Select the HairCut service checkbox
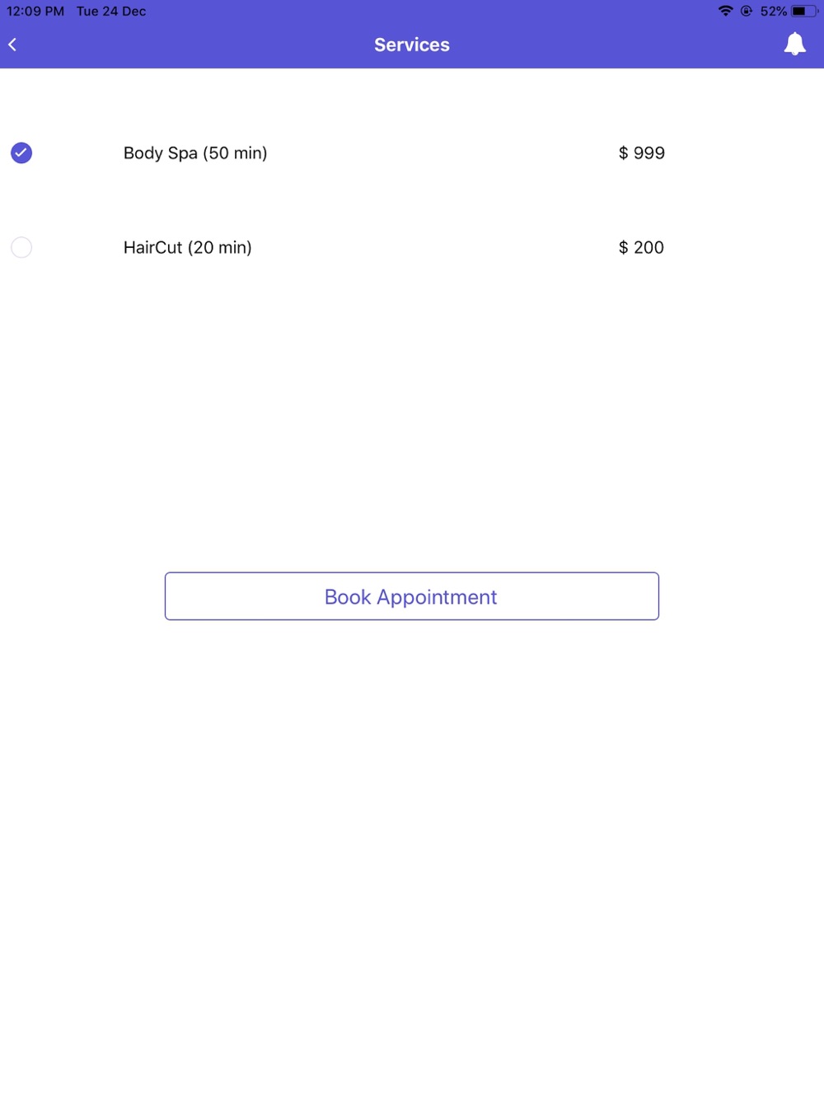This screenshot has width=824, height=1099. pyautogui.click(x=21, y=247)
